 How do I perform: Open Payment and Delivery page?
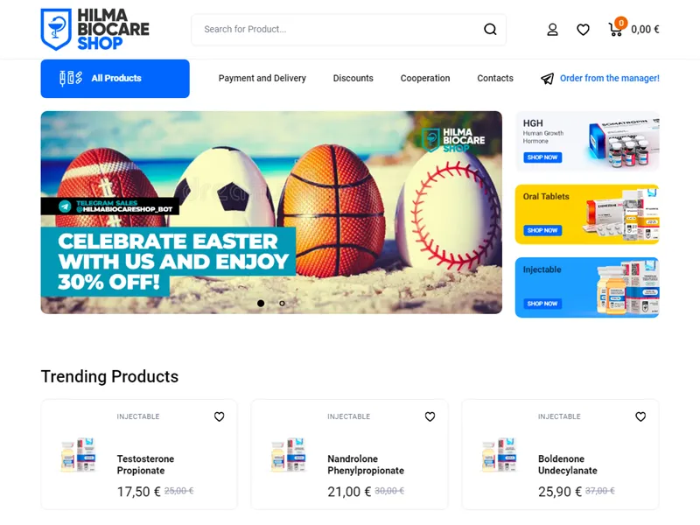tap(262, 78)
